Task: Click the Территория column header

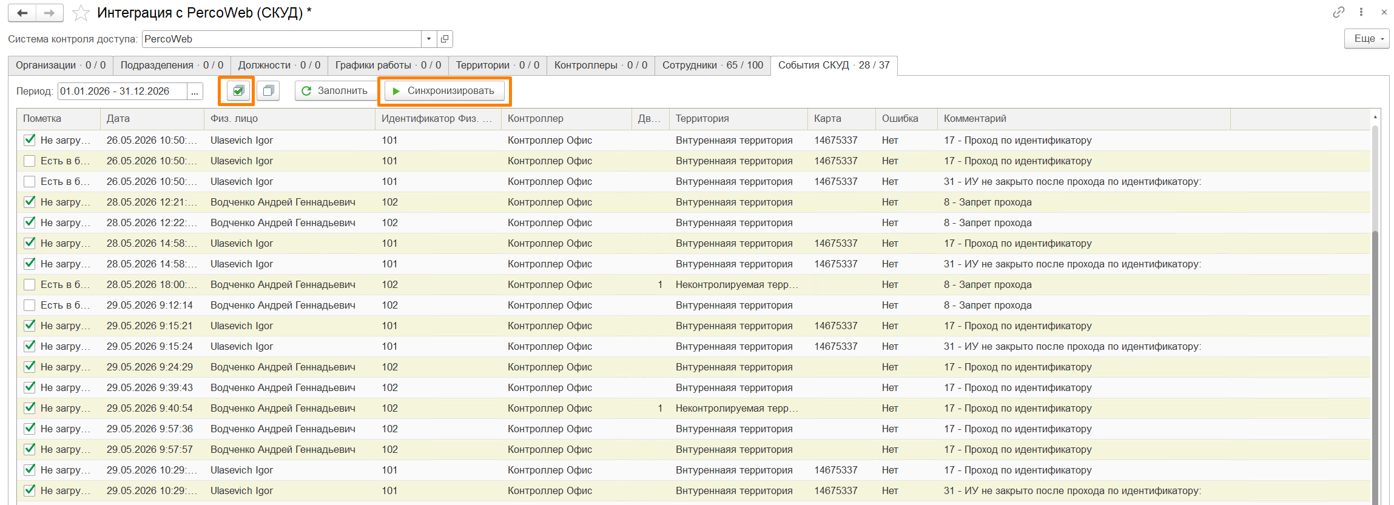Action: point(739,119)
